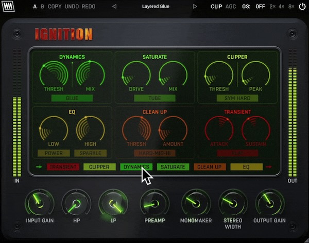
Task: Set oversampling to 4x
Action: pos(282,7)
